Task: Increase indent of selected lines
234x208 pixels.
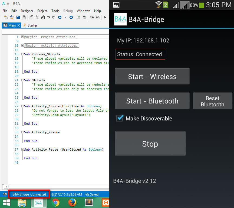Action: point(97,17)
